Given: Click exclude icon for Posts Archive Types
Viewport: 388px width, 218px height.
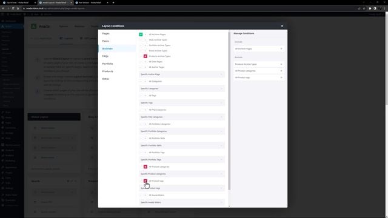Looking at the screenshot, I should pyautogui.click(x=145, y=51).
